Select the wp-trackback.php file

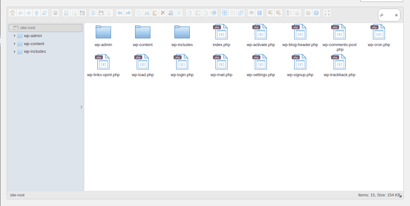(340, 66)
